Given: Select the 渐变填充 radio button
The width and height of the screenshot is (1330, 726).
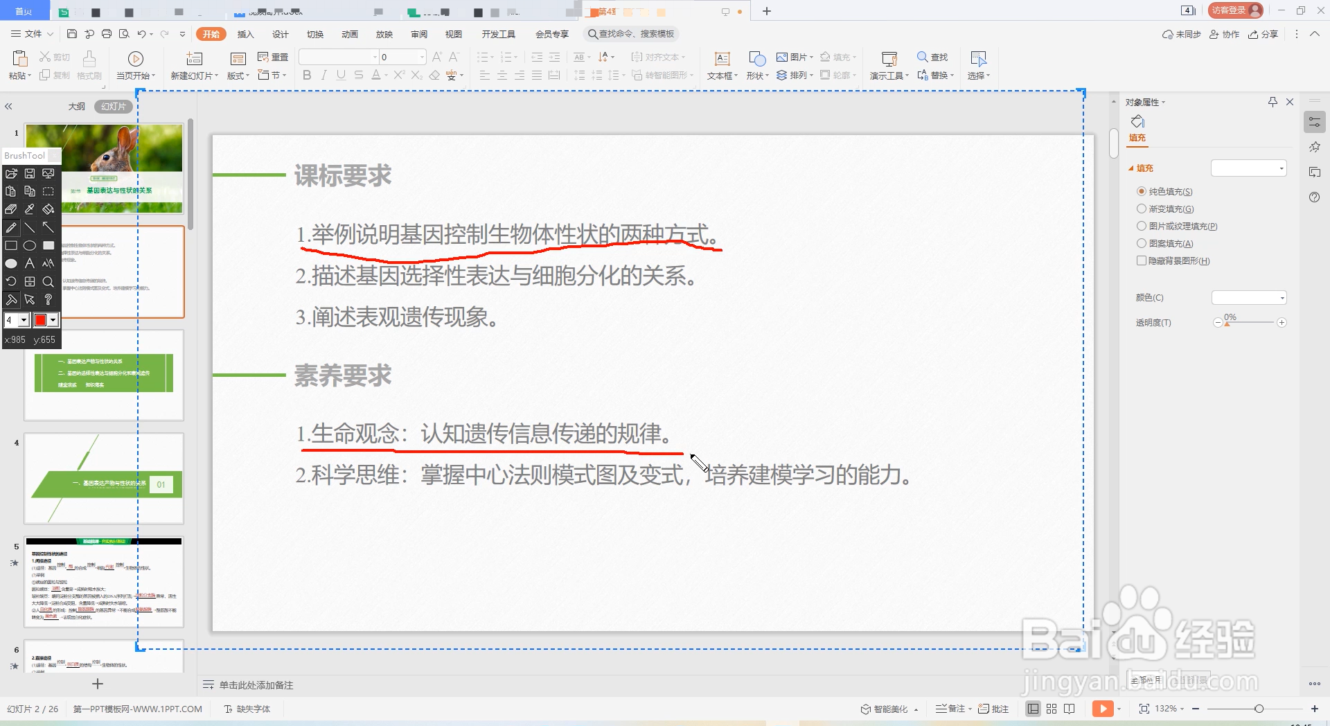Looking at the screenshot, I should click(1143, 209).
